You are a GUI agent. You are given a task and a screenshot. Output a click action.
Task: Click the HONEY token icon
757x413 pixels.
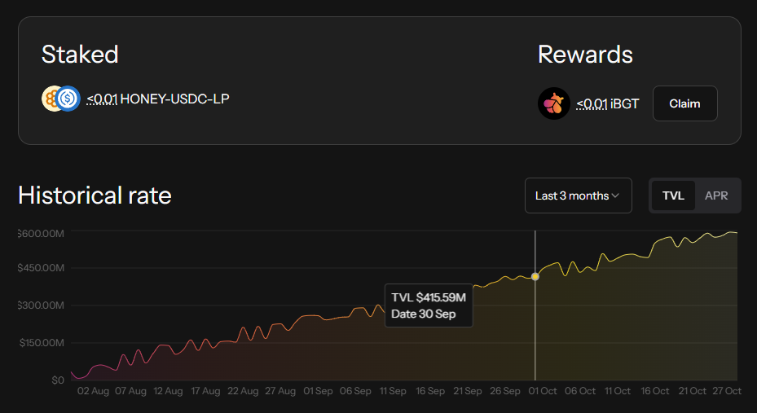(51, 99)
